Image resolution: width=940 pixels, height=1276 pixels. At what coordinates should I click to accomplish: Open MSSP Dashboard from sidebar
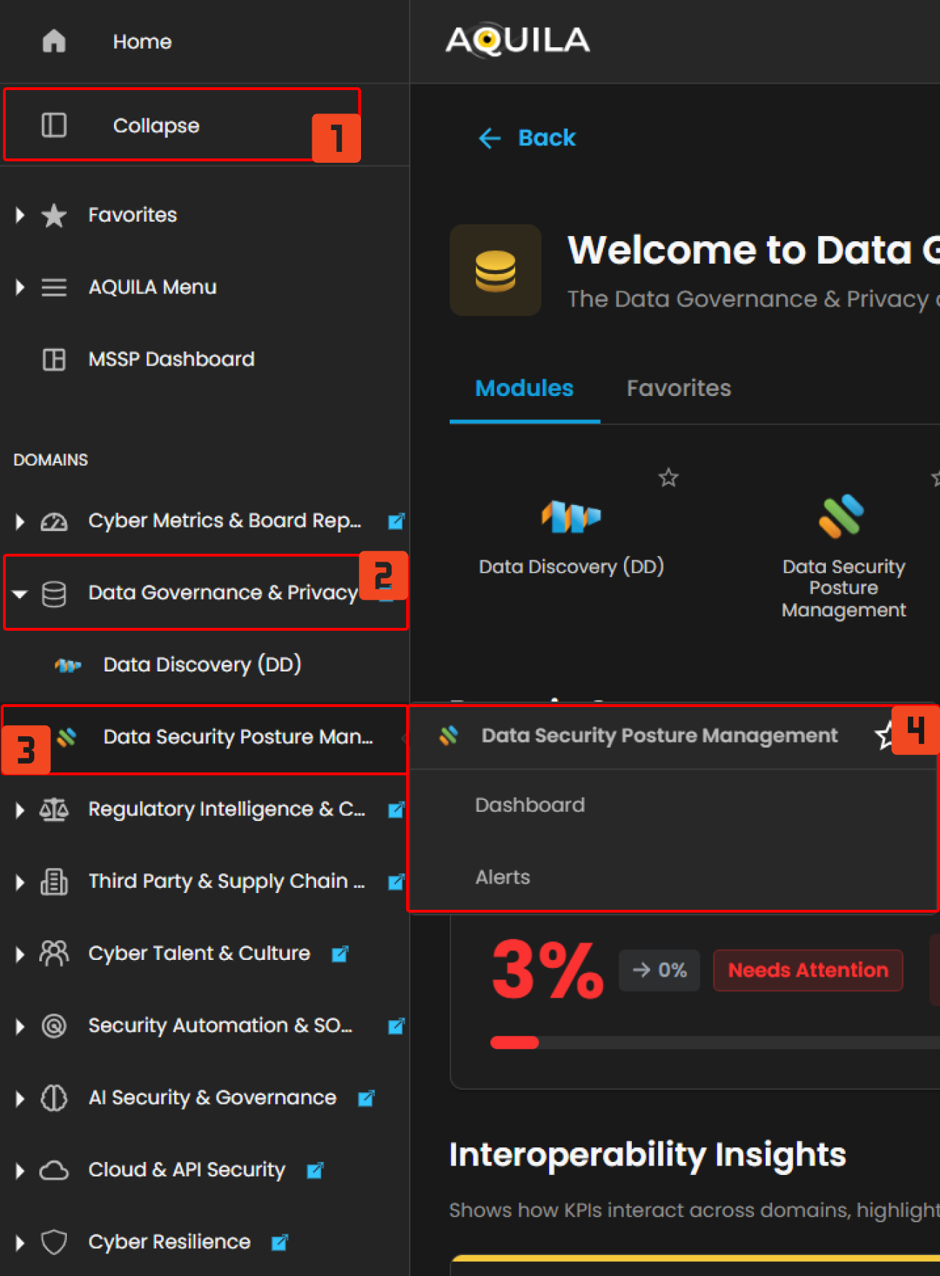[171, 359]
